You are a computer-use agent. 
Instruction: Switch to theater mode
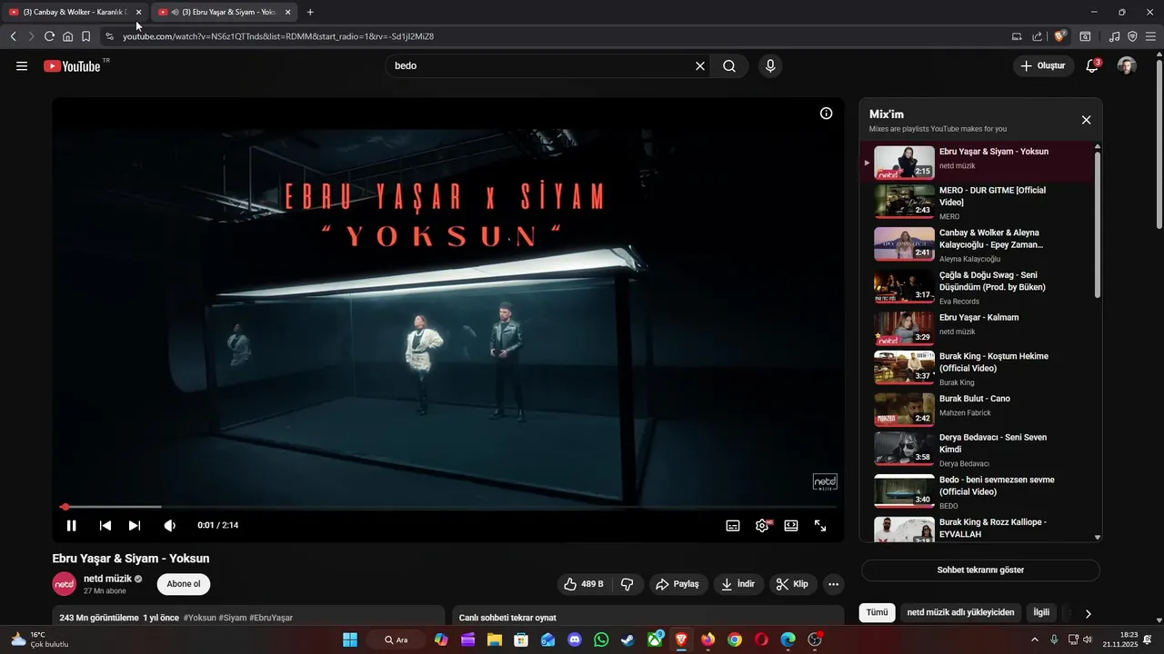[791, 525]
